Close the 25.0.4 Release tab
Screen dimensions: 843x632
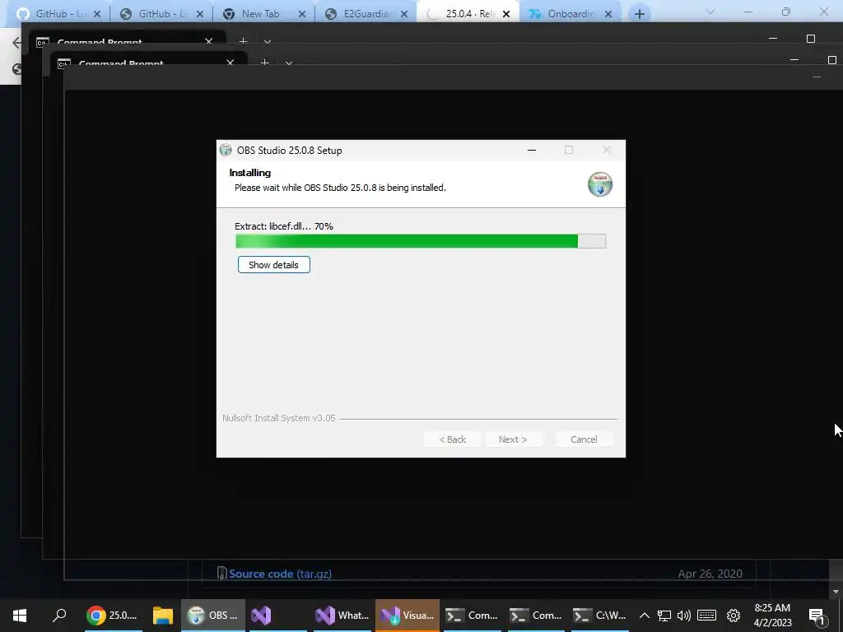coord(506,14)
